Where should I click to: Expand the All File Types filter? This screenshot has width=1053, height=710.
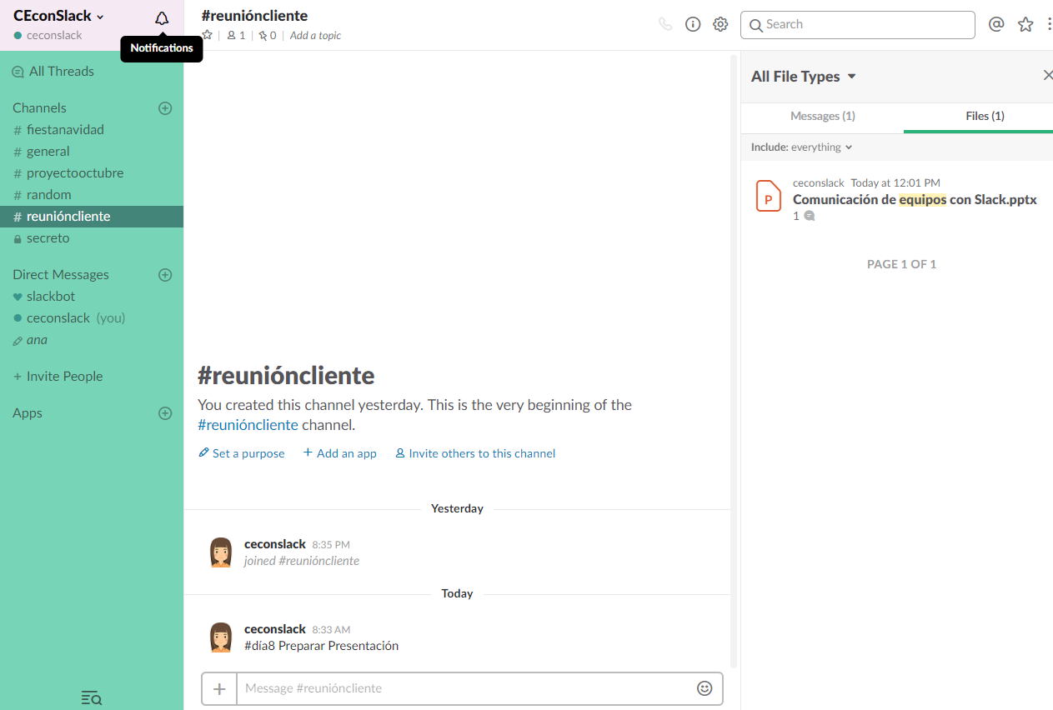[x=804, y=76]
